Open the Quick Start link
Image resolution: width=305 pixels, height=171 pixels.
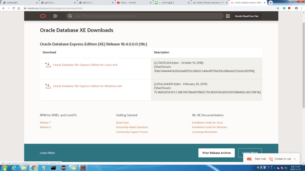(122, 123)
